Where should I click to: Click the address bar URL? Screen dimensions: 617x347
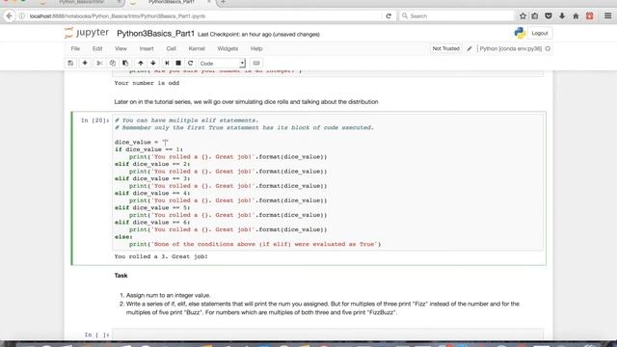point(118,16)
